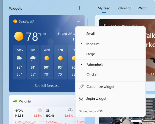Open the New York Times article thumbnail

(x=150, y=51)
